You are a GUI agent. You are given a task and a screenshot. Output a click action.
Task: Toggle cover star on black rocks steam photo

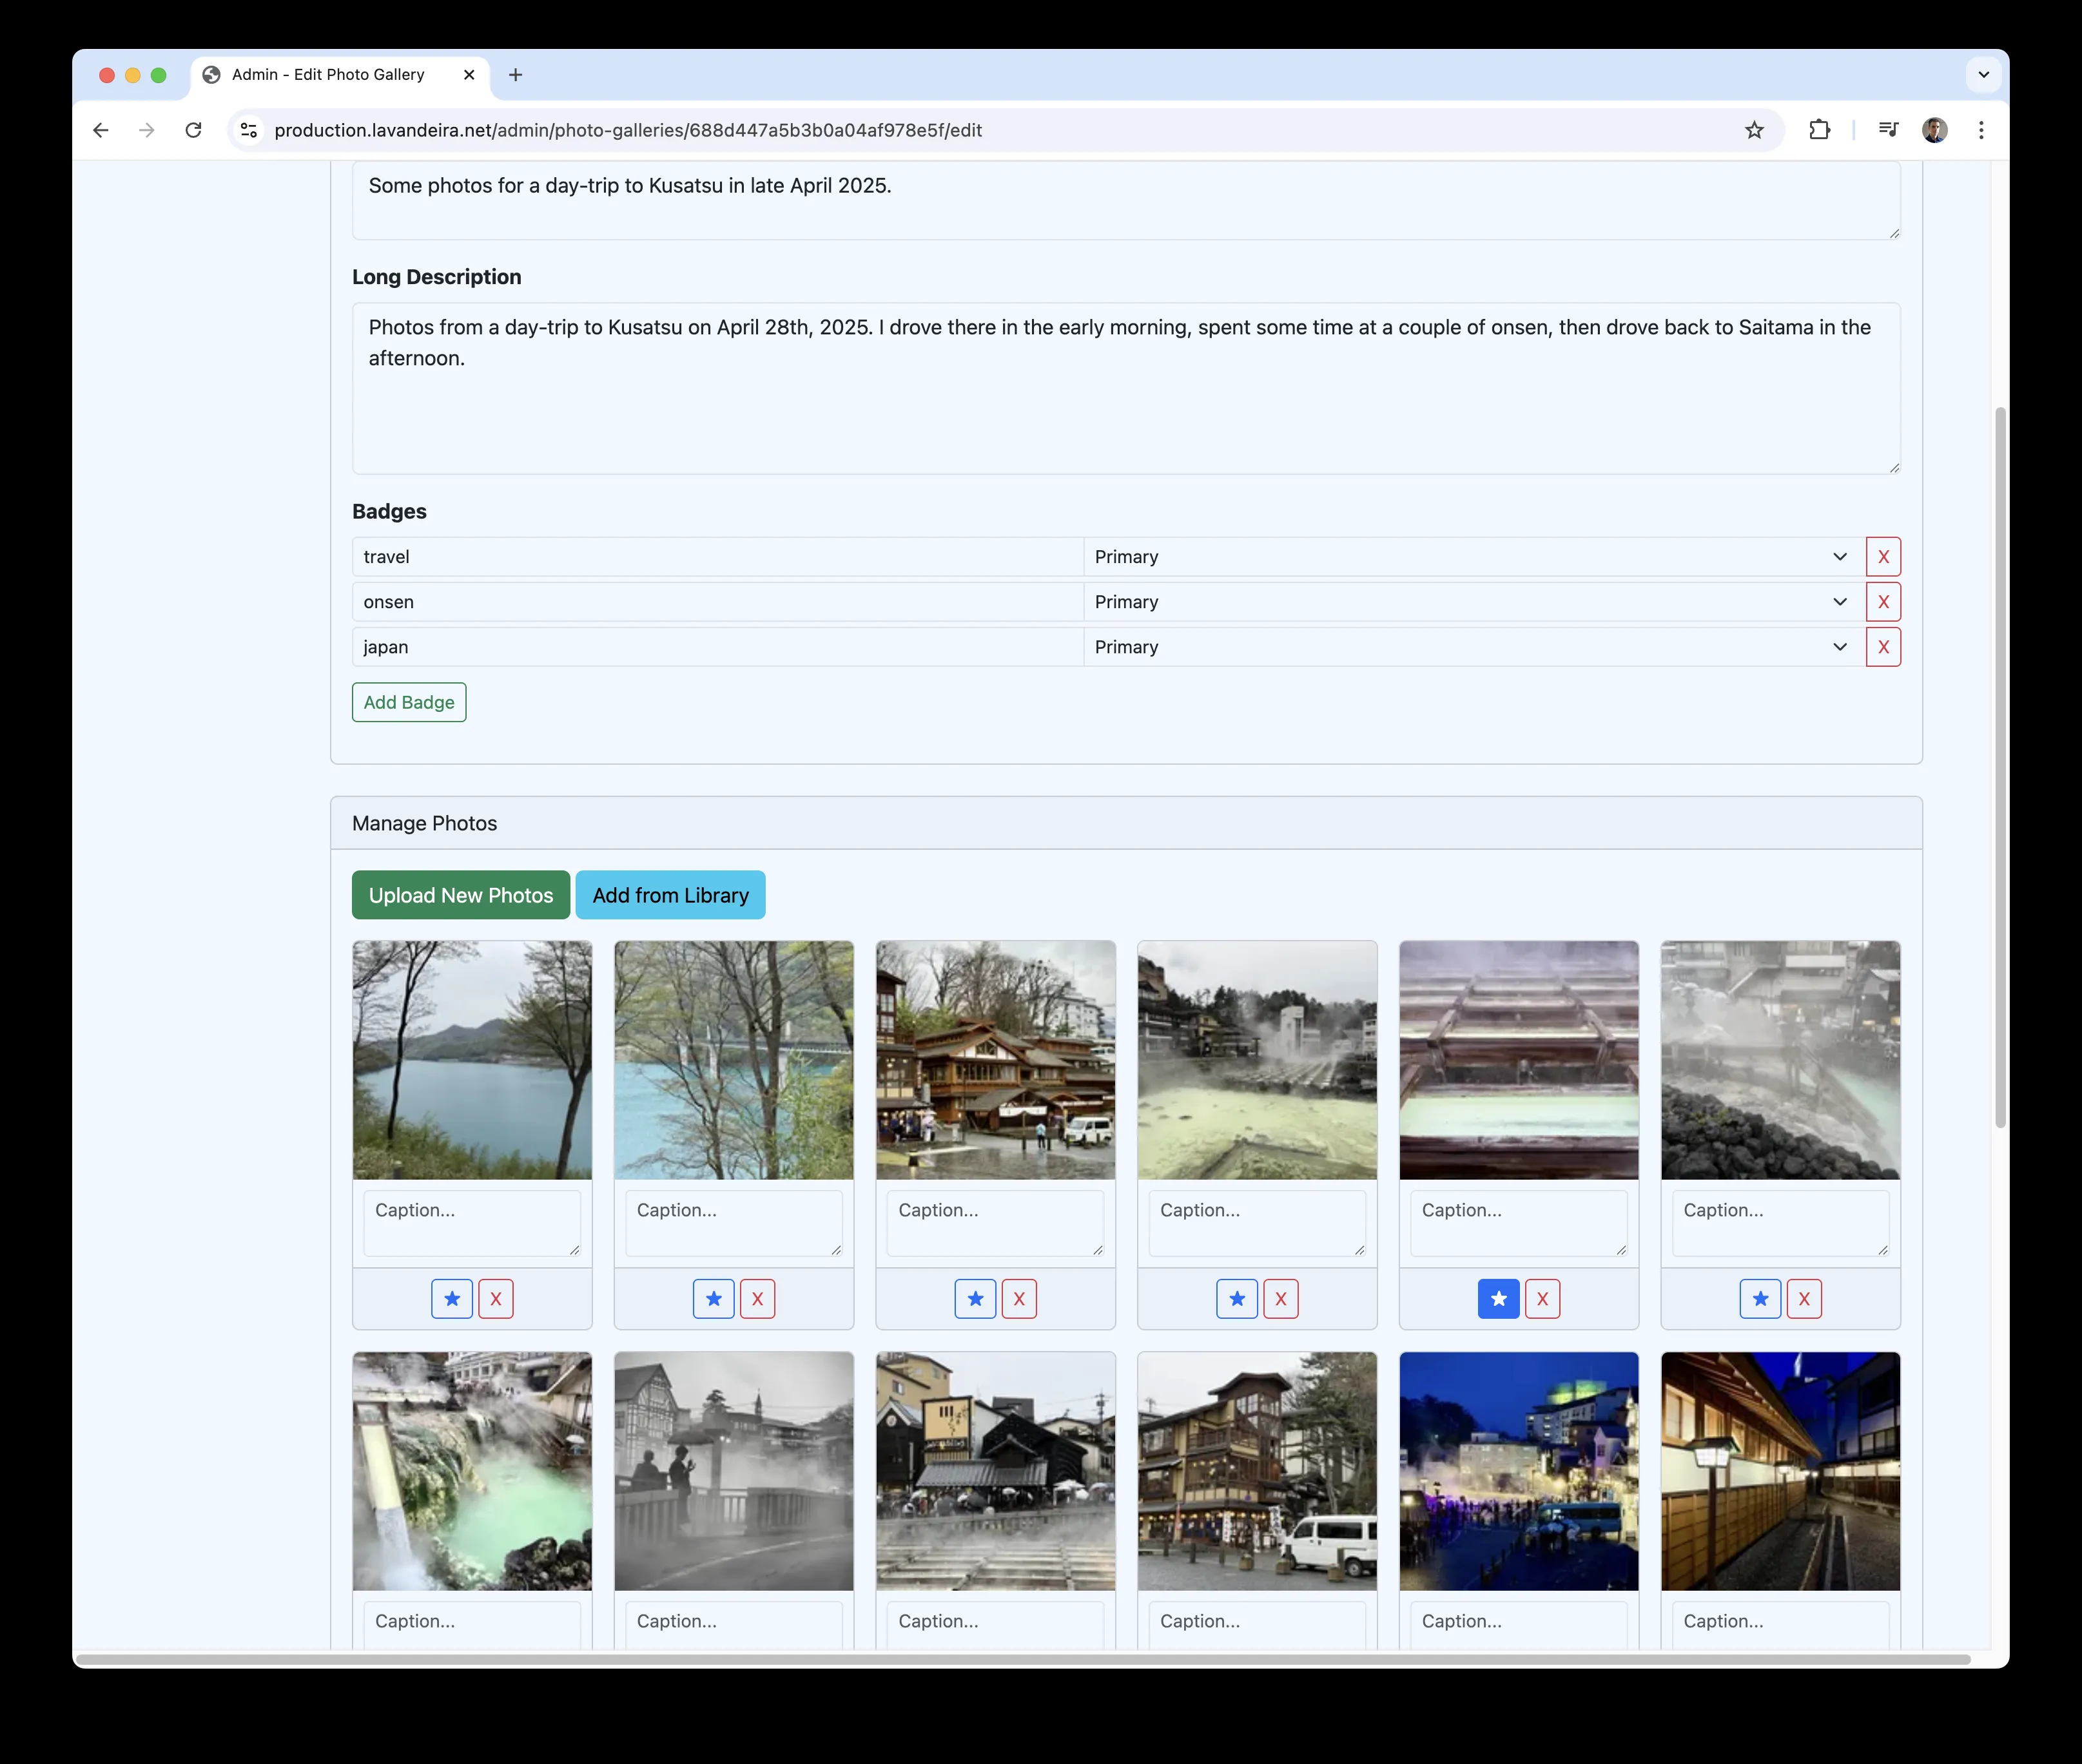[x=1760, y=1299]
